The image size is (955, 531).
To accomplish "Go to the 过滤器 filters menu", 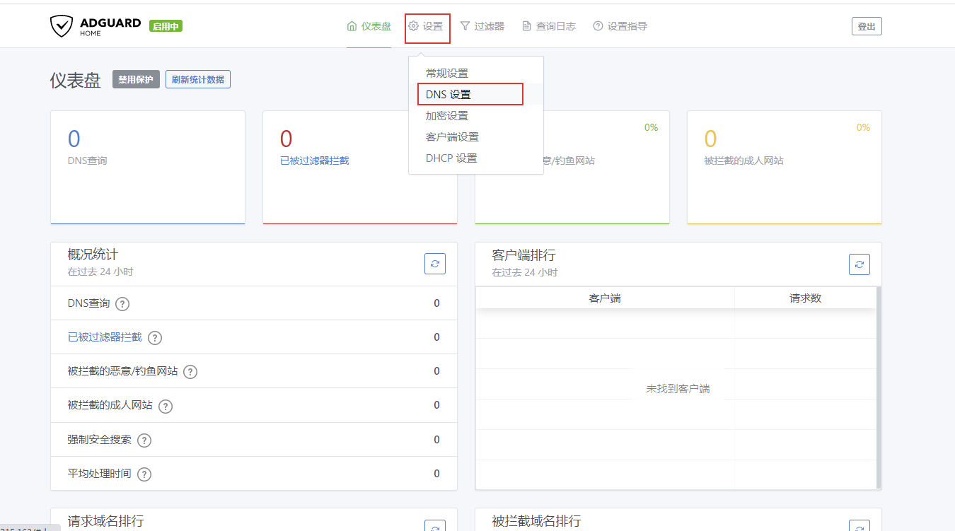I will (x=482, y=26).
